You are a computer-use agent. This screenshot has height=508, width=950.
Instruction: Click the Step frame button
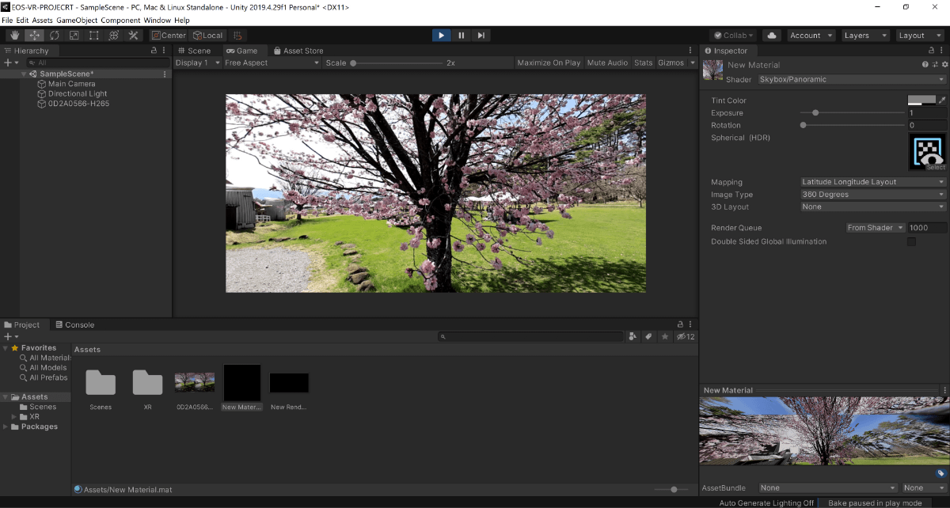tap(481, 36)
